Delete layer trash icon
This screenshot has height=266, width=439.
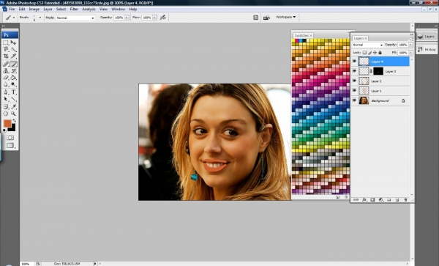(x=405, y=199)
